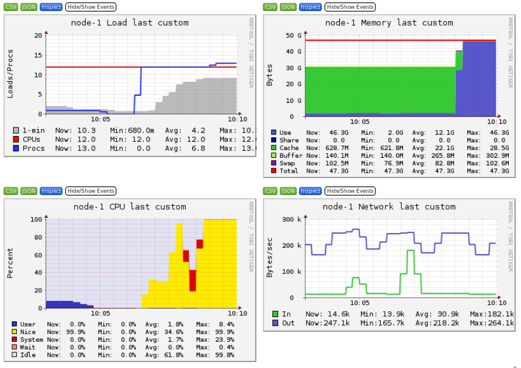
Task: Toggle Hide/Show Events for the Memory graph
Action: (350, 7)
